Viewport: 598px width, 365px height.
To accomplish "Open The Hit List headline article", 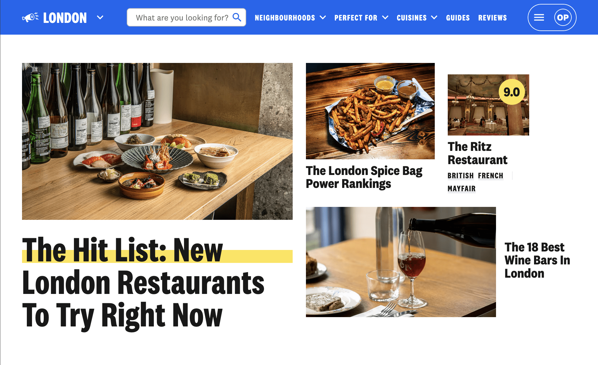I will (x=143, y=282).
